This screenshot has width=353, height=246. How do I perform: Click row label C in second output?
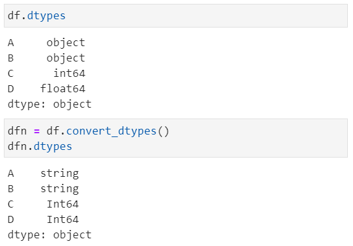[11, 204]
